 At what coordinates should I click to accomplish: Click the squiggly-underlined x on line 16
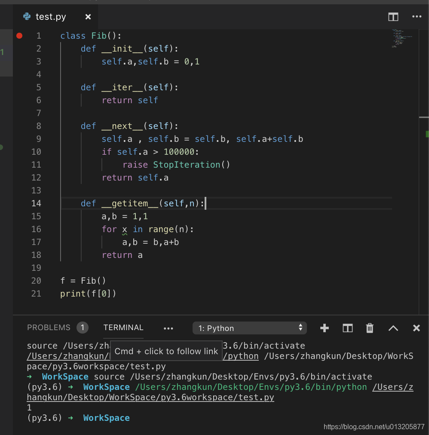[125, 230]
